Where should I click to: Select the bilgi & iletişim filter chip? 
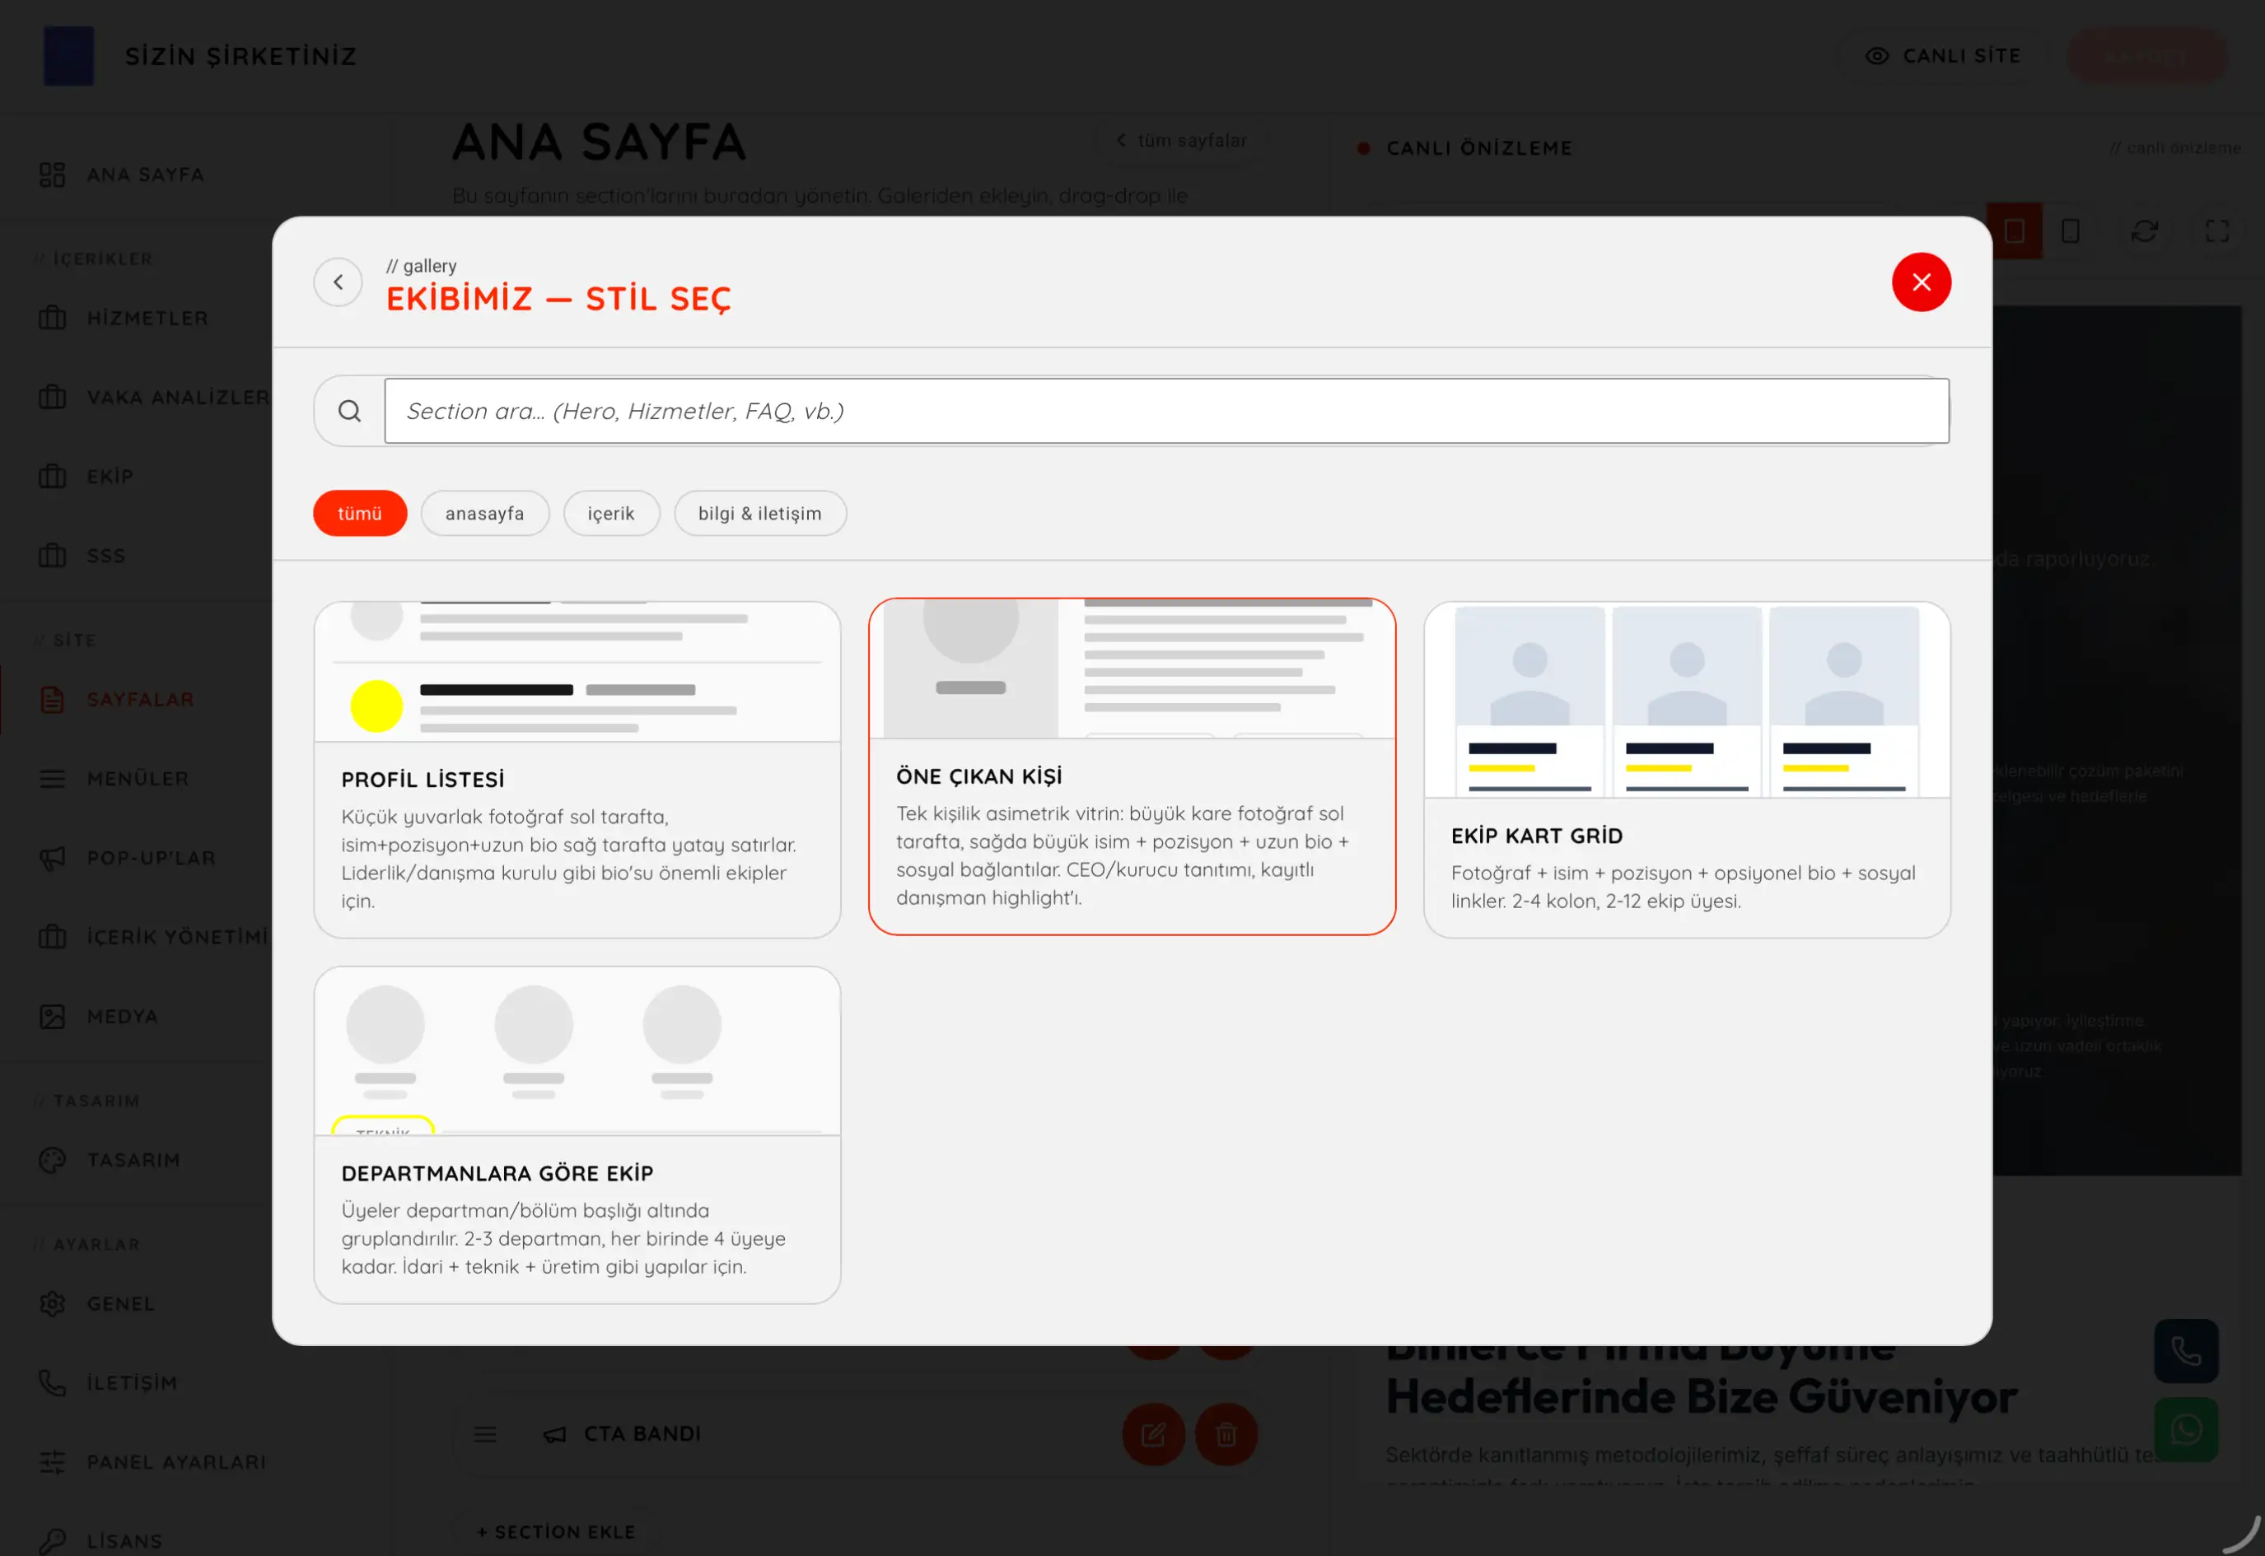(759, 513)
